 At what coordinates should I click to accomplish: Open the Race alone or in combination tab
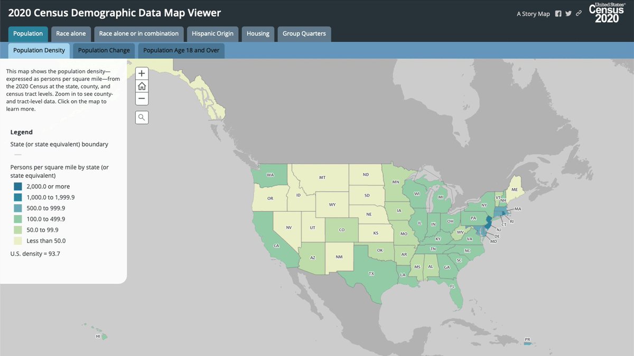139,33
